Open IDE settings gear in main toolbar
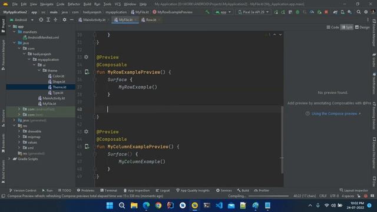 click(x=366, y=12)
